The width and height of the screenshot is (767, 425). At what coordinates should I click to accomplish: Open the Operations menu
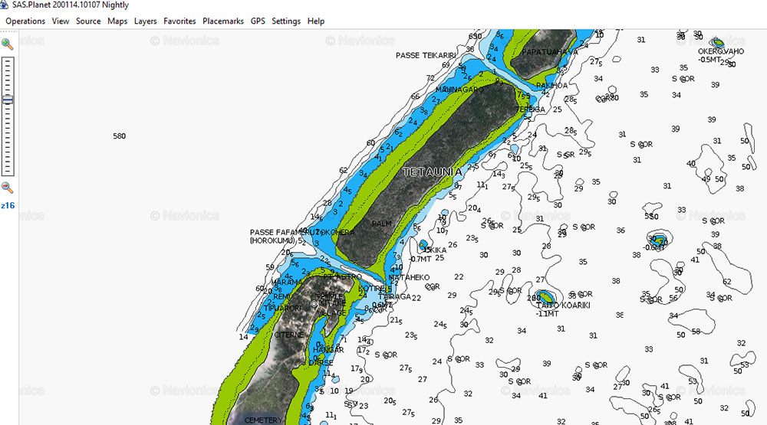[25, 21]
